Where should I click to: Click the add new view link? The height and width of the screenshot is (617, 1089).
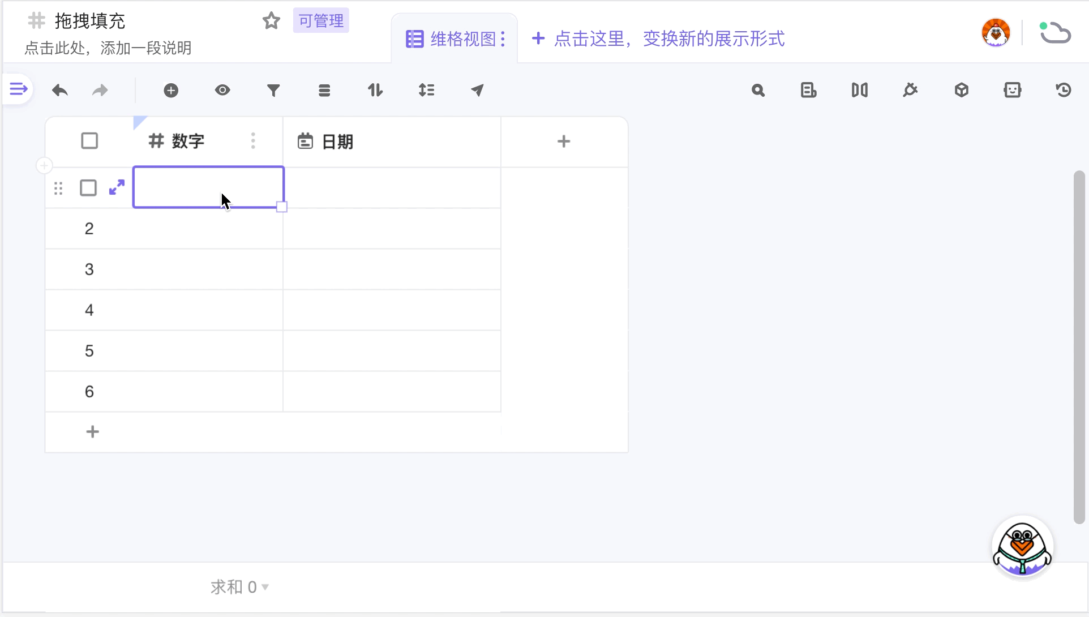658,39
